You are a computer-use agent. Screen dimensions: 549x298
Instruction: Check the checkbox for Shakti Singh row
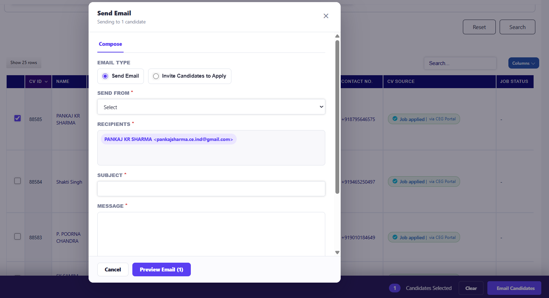click(18, 181)
